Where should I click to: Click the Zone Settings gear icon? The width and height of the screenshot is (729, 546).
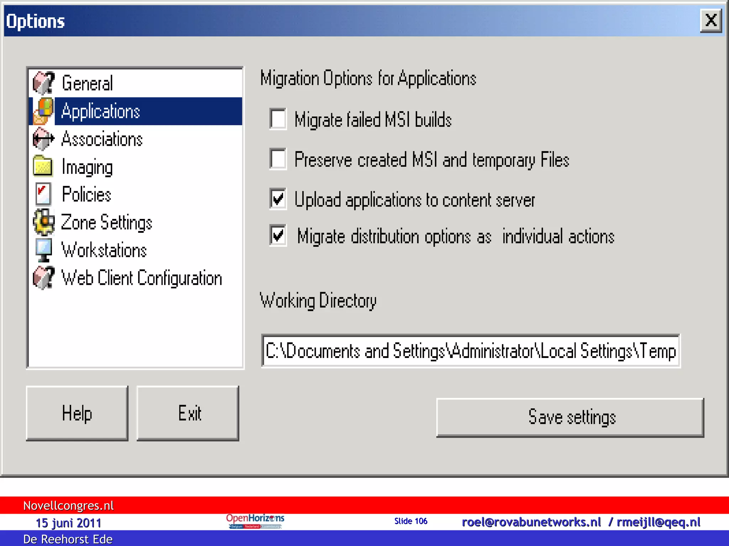44,222
